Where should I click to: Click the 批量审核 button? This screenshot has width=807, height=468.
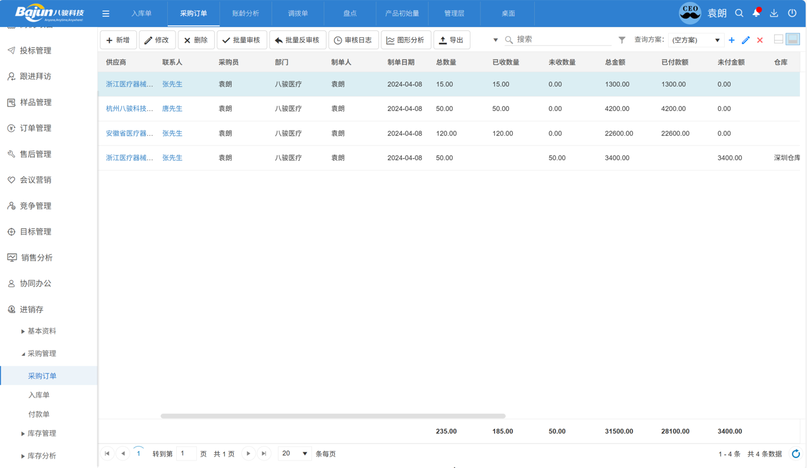coord(241,40)
